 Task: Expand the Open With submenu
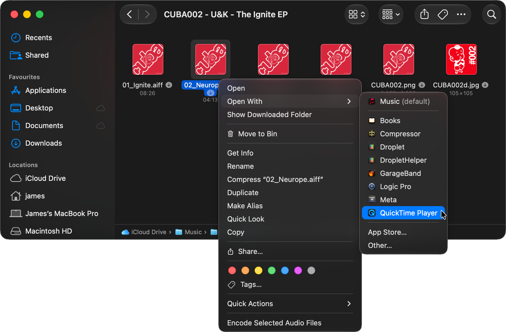coord(290,101)
